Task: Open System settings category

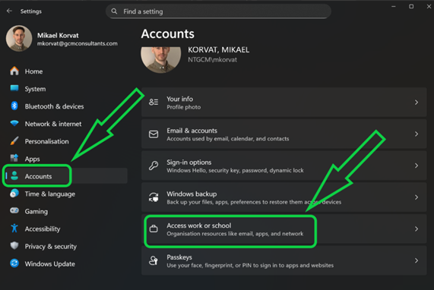Action: tap(66, 89)
